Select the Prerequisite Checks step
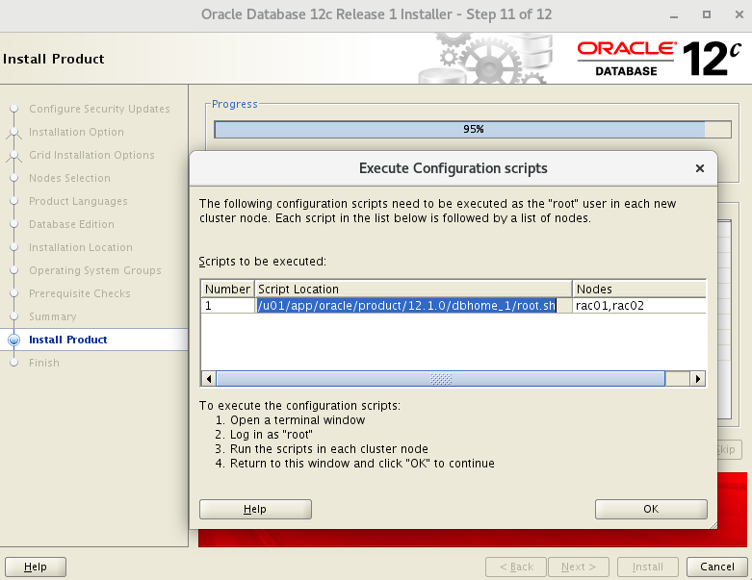 pos(79,293)
